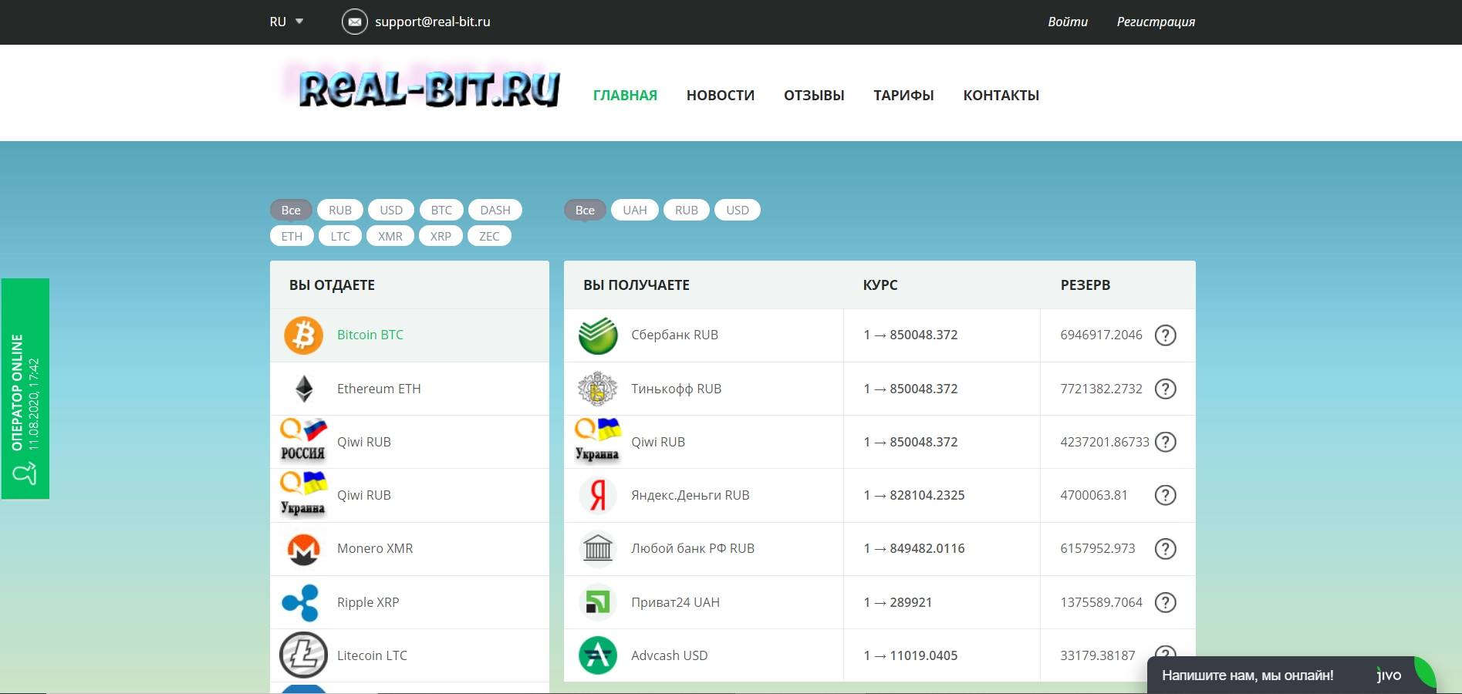Viewport: 1462px width, 694px height.
Task: Click the Регистрация link
Action: coord(1156,22)
